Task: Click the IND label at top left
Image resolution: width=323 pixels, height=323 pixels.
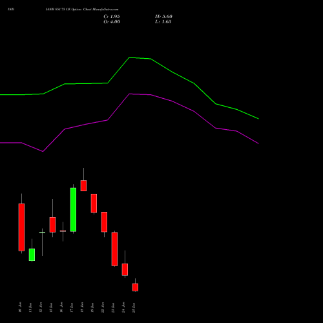Action: [x=11, y=9]
